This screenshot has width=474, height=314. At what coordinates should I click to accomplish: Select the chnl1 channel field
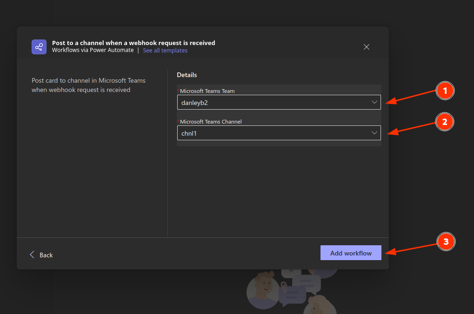click(x=270, y=133)
